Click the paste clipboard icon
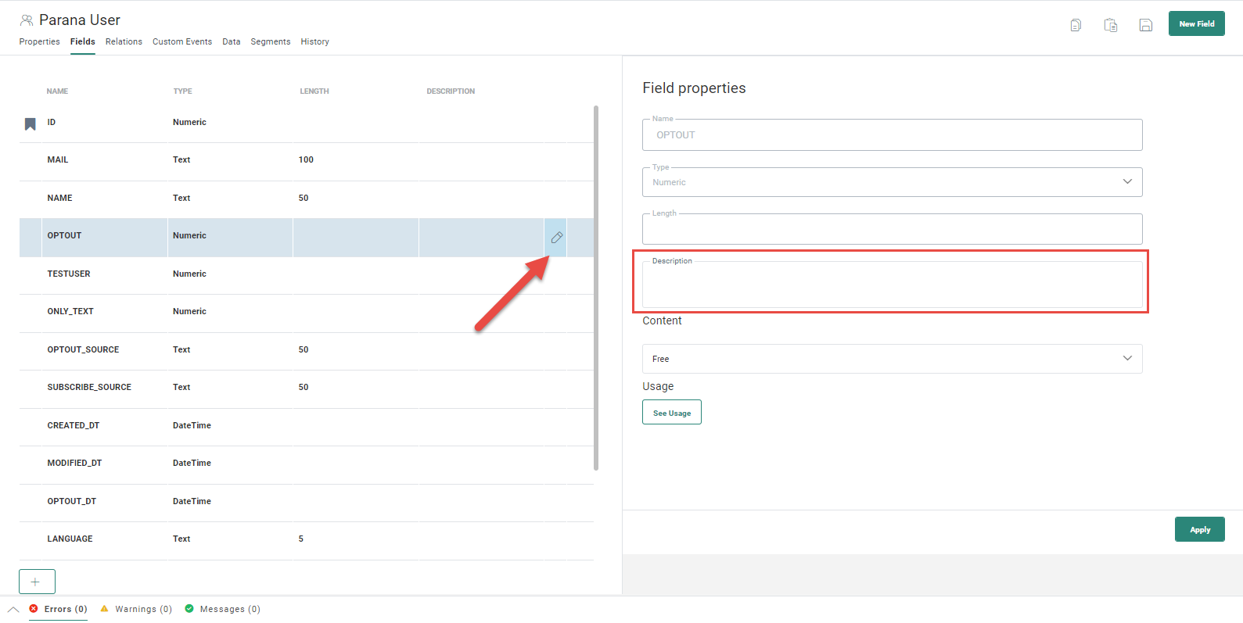The image size is (1243, 623). pyautogui.click(x=1110, y=25)
